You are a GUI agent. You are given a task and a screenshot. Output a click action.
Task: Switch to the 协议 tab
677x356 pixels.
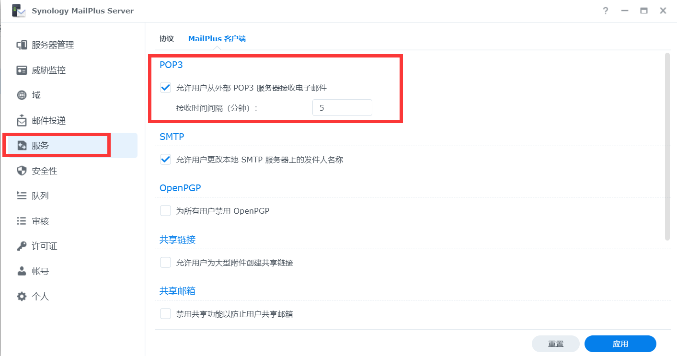(167, 39)
